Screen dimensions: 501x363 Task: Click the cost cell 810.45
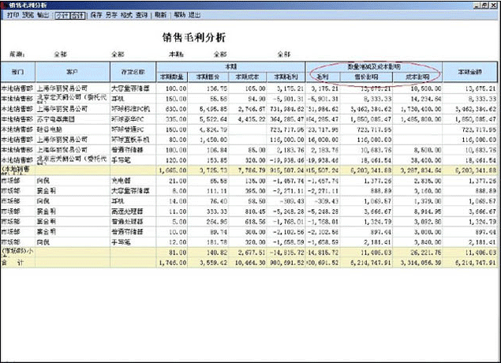(247, 211)
